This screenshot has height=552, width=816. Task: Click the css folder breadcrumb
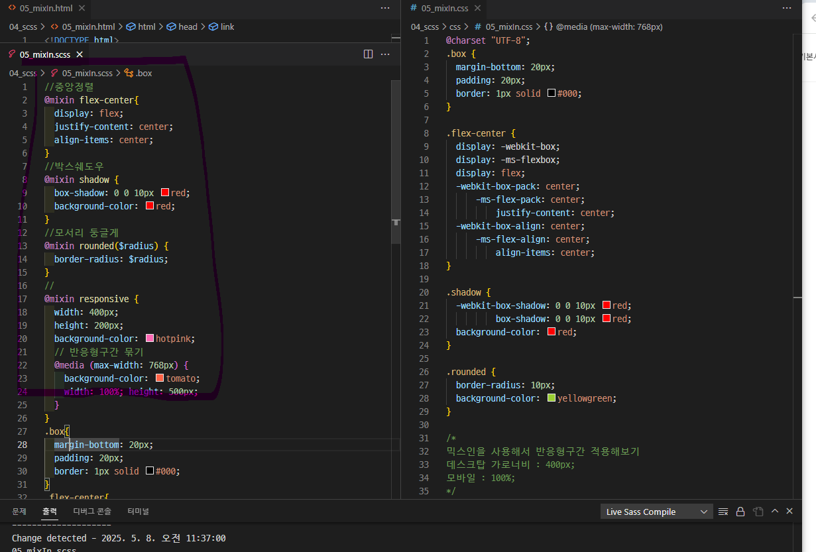click(x=455, y=27)
